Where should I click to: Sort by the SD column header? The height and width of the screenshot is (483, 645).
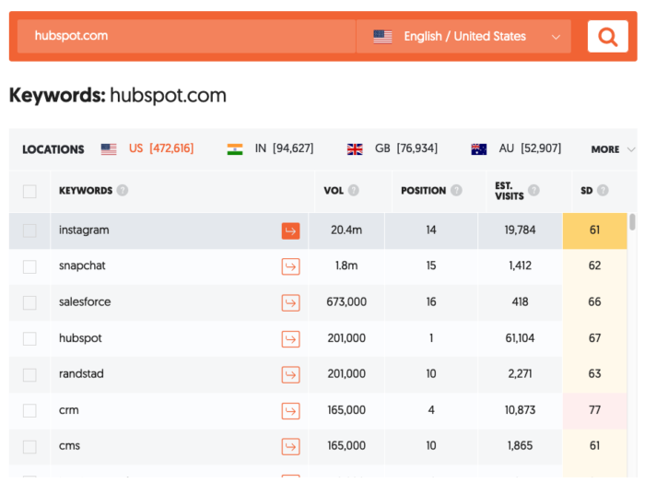point(587,191)
